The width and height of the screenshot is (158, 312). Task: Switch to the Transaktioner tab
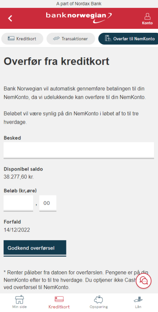click(71, 39)
